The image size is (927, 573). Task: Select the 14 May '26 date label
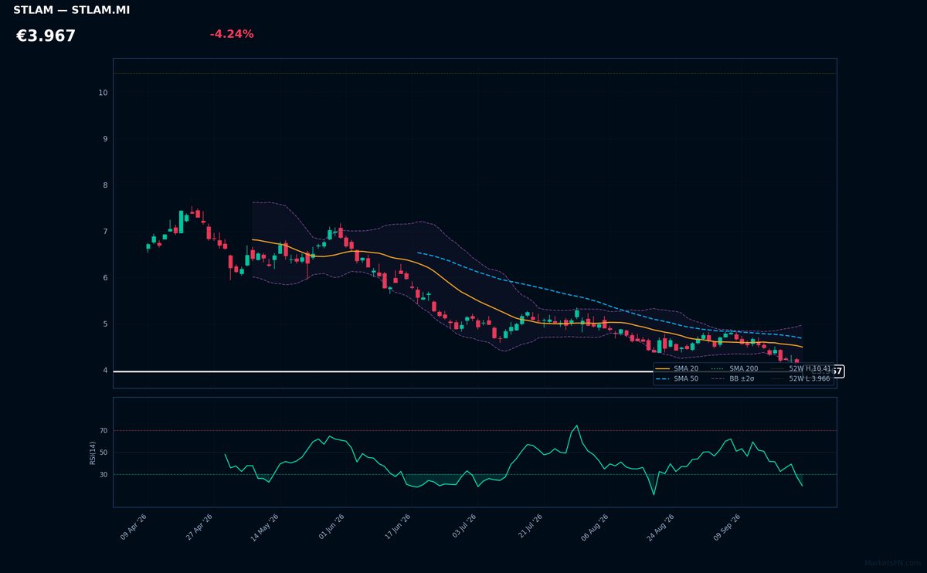264,527
